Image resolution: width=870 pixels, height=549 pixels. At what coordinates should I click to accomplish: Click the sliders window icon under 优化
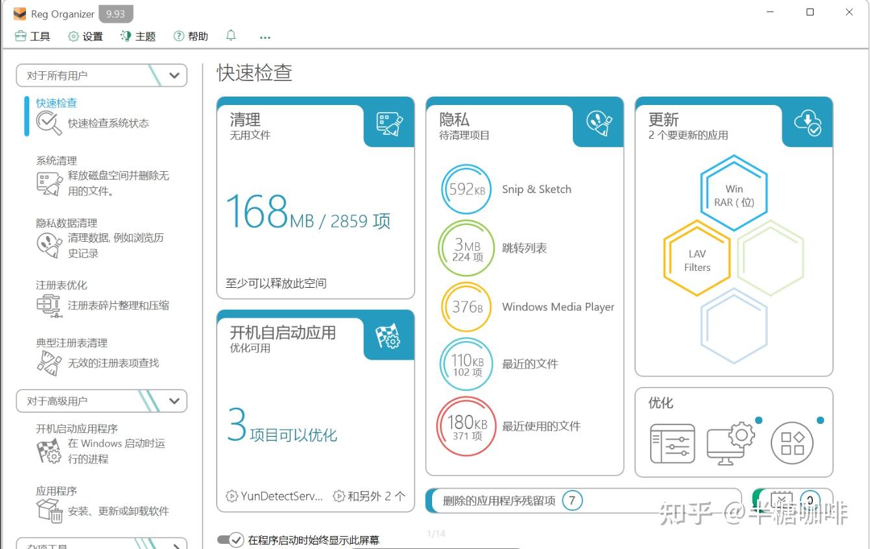(672, 444)
